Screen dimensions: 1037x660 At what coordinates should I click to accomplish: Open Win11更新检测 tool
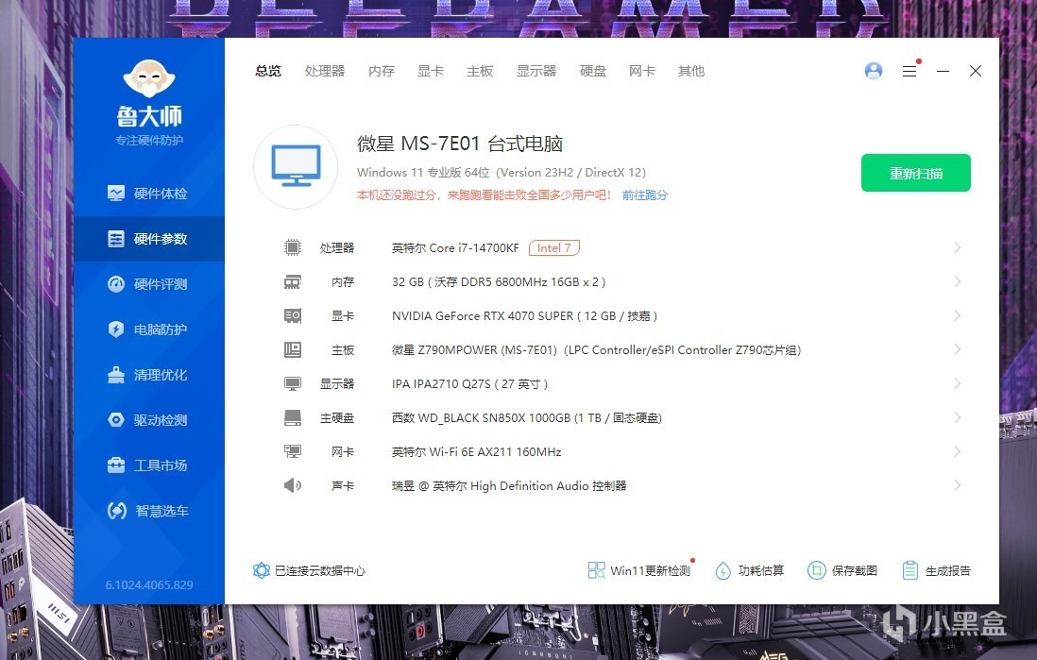click(x=639, y=570)
